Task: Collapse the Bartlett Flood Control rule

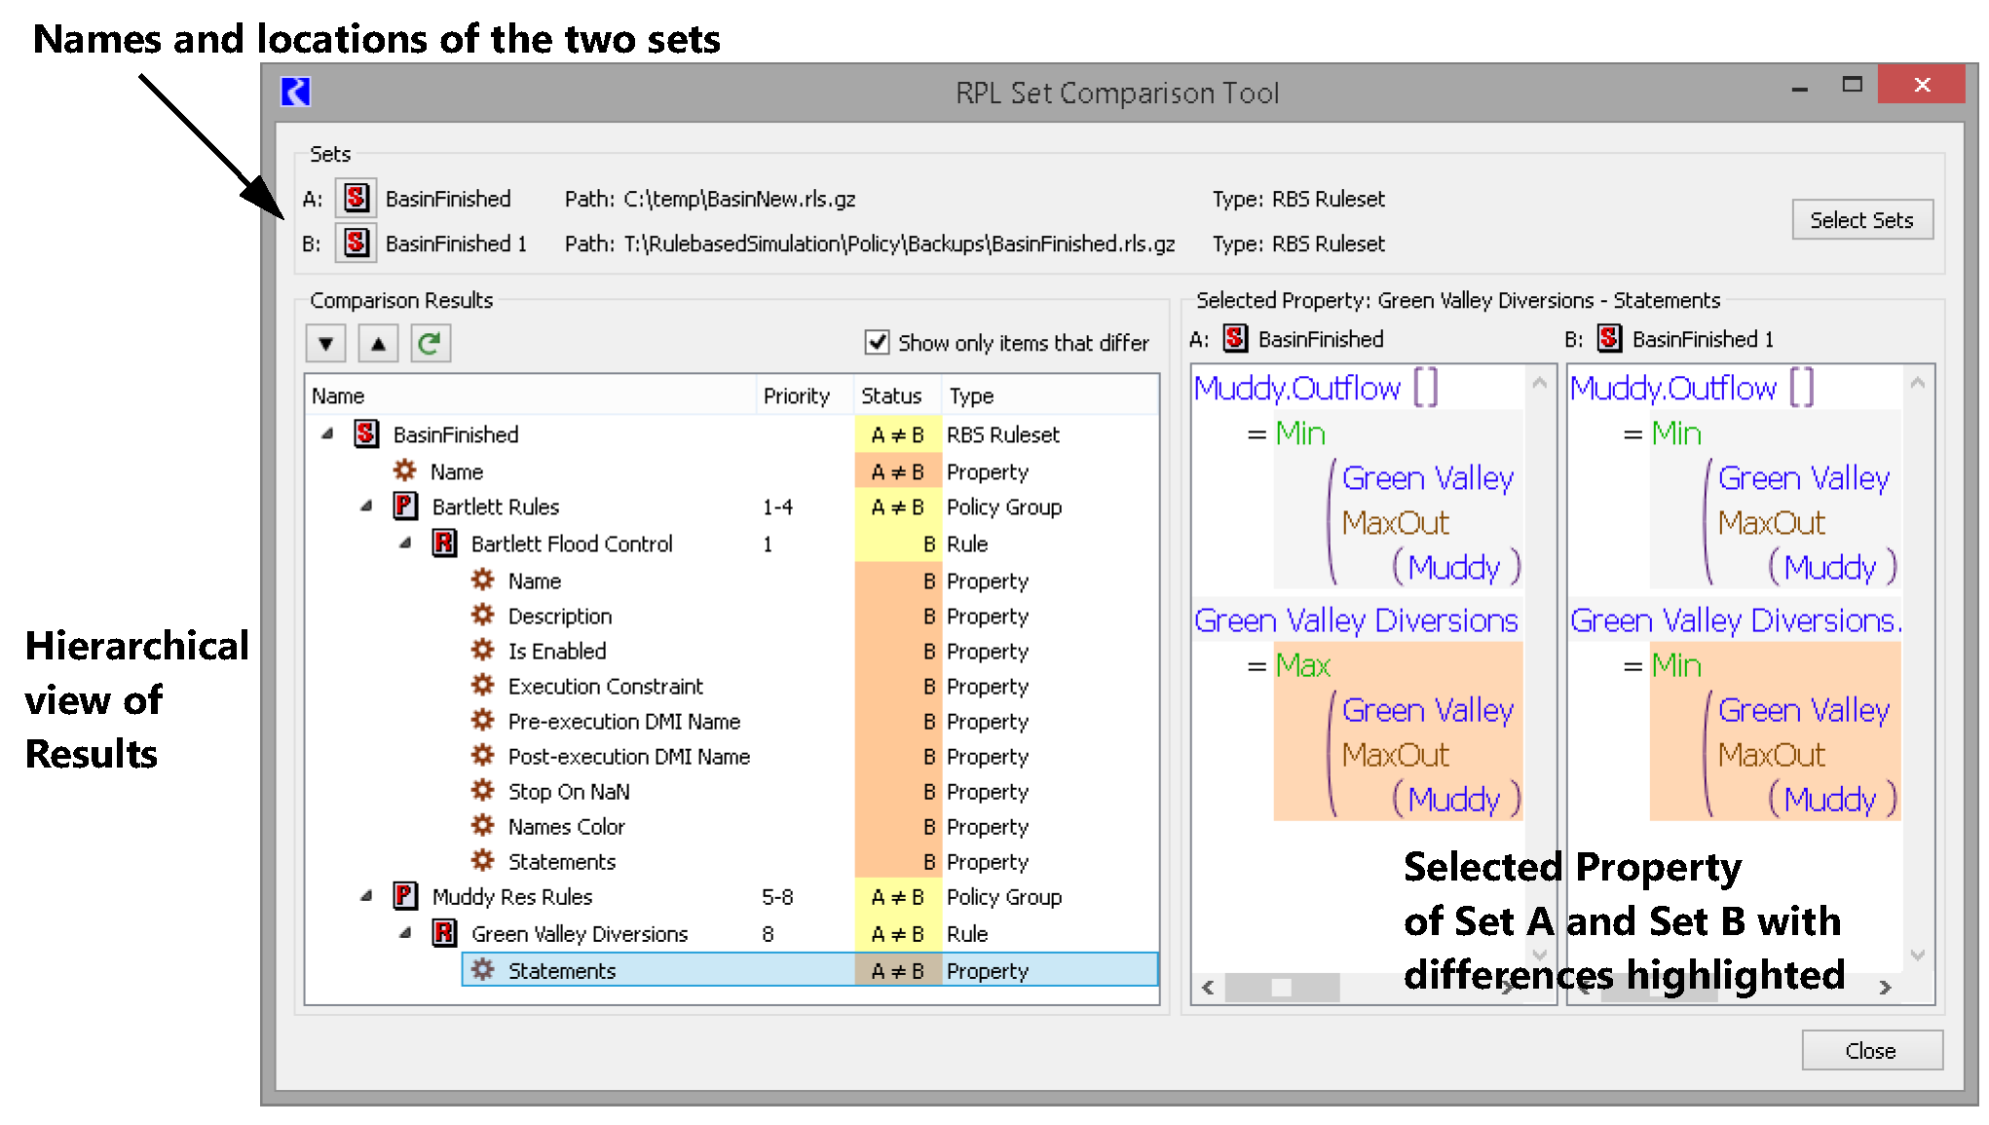Action: click(x=405, y=544)
